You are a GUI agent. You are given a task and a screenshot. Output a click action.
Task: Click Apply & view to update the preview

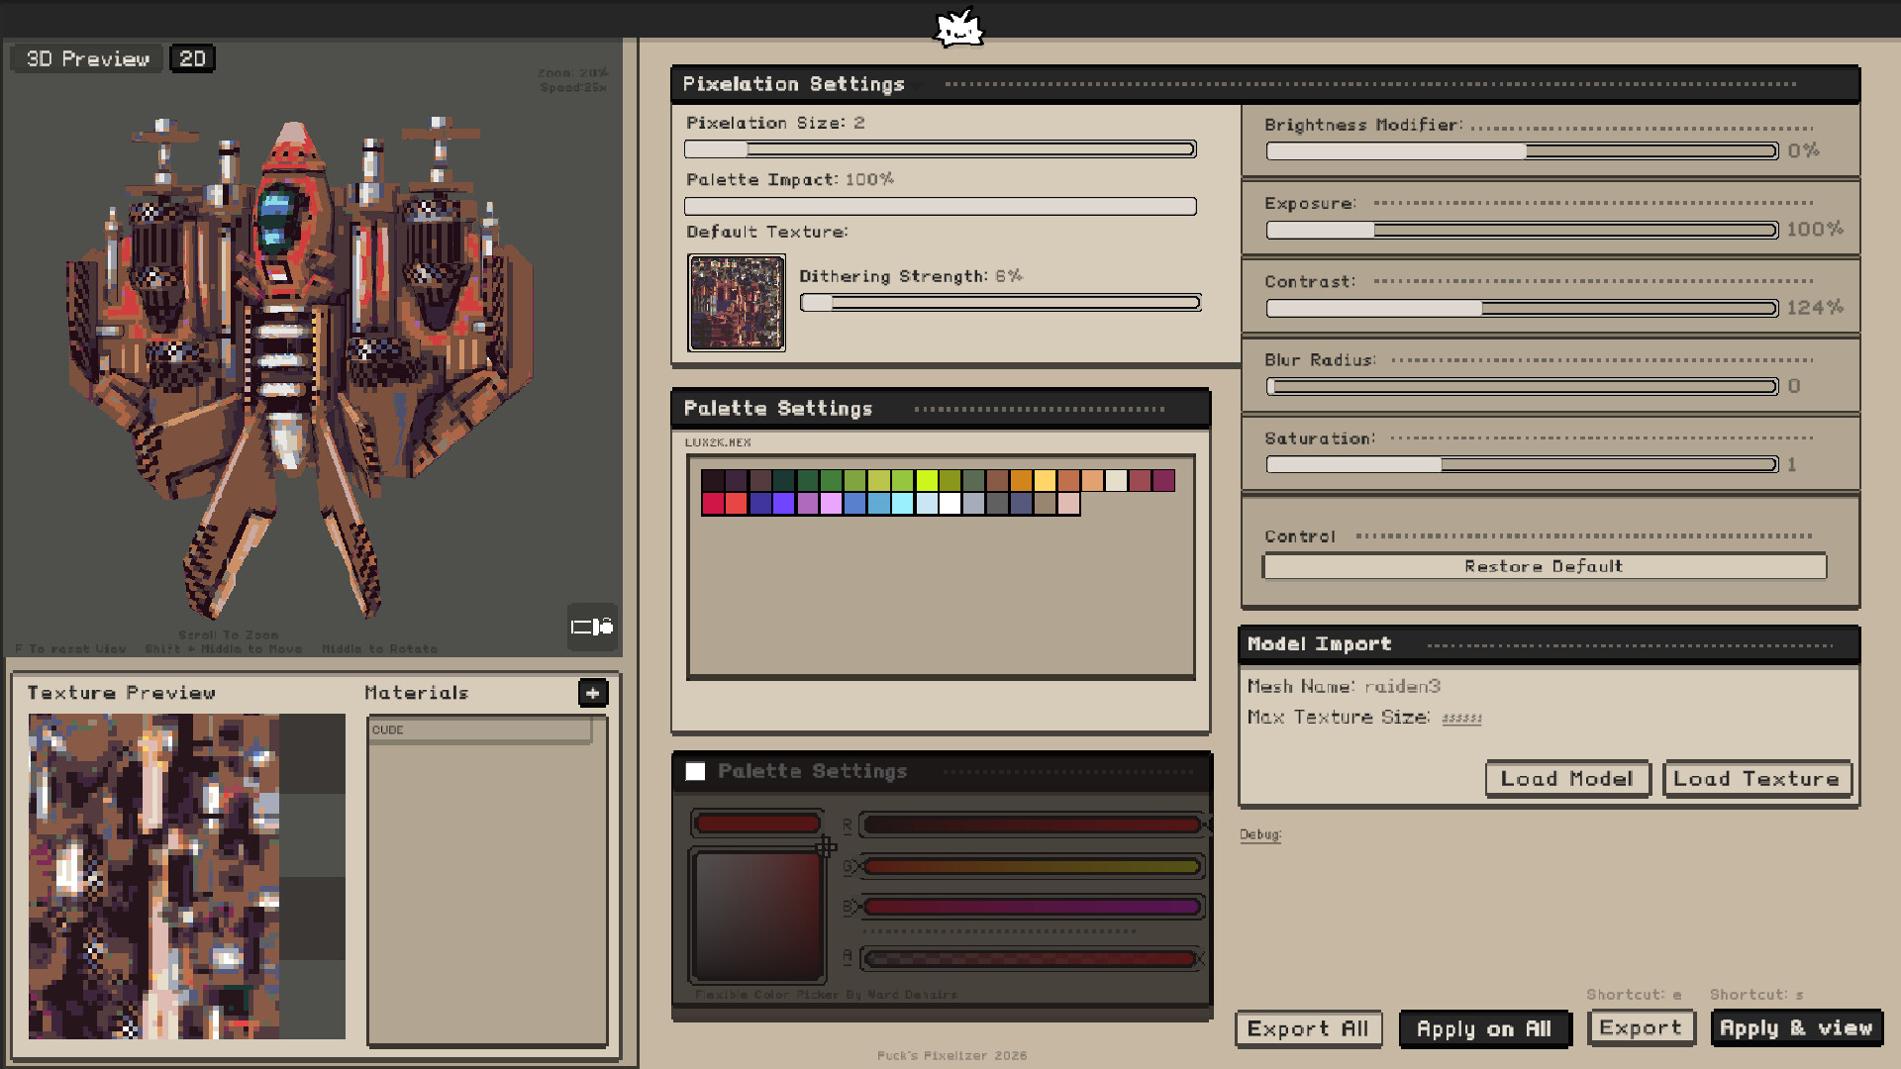1796,1028
